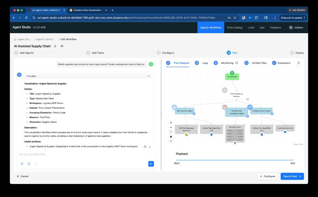
Task: Open the Feedback menu item
Action: coord(275,28)
